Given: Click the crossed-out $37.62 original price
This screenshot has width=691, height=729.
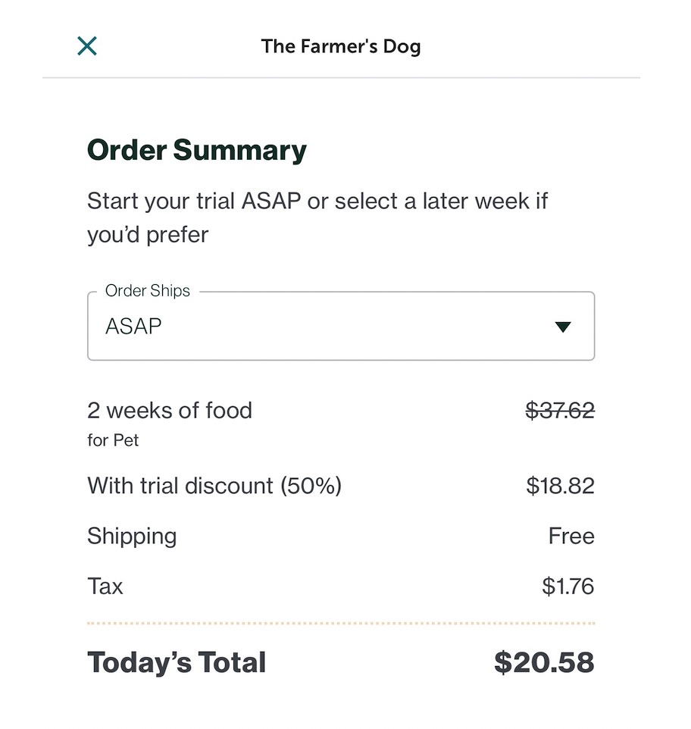Looking at the screenshot, I should click(x=560, y=411).
